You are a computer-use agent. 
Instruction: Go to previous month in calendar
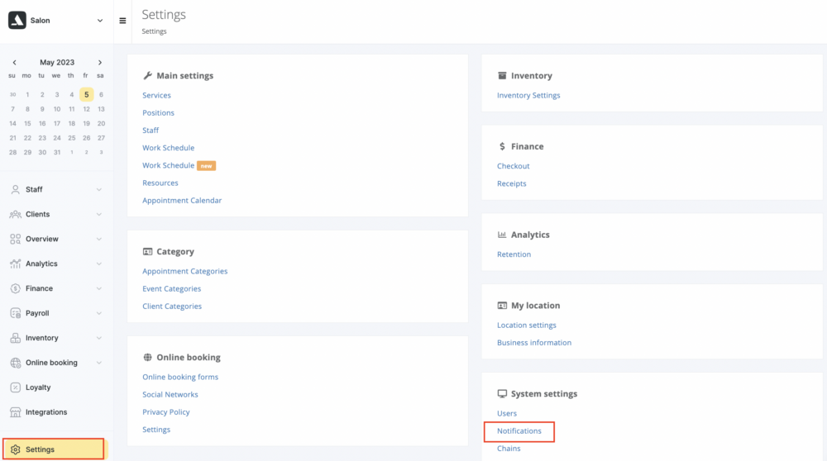tap(14, 62)
